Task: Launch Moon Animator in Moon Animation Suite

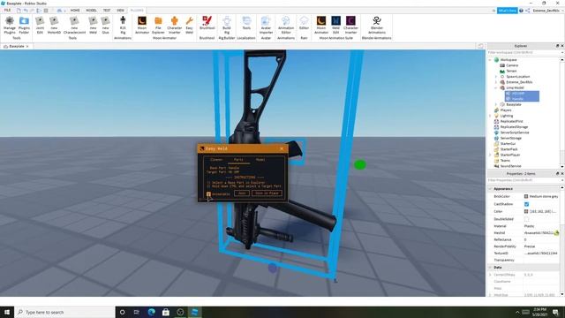Action: [x=321, y=25]
